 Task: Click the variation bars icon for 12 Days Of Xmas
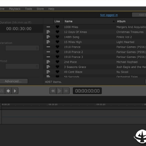click(x=48, y=32)
